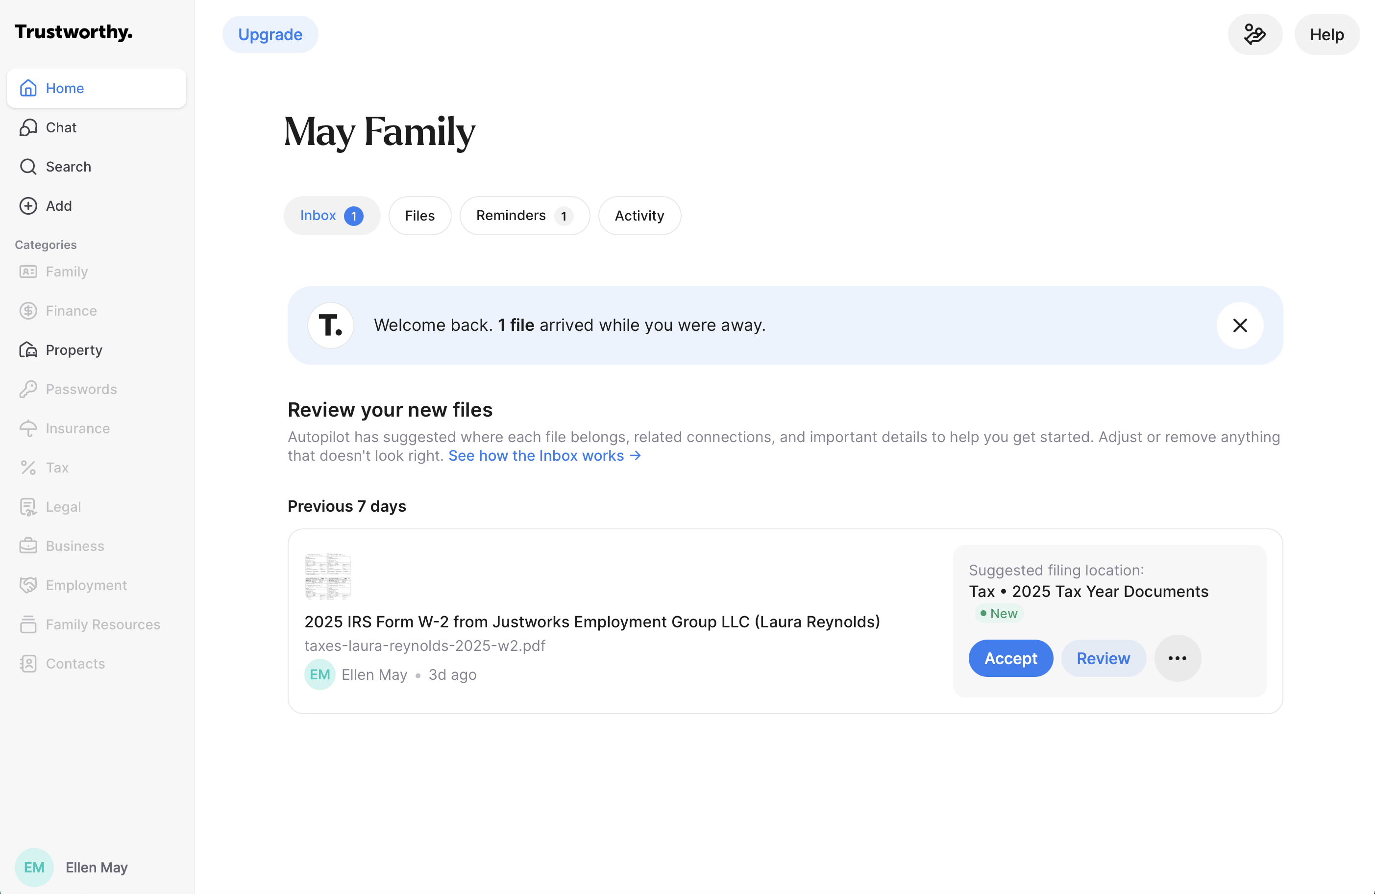Select the Activity tab
This screenshot has height=894, width=1375.
[x=639, y=216]
